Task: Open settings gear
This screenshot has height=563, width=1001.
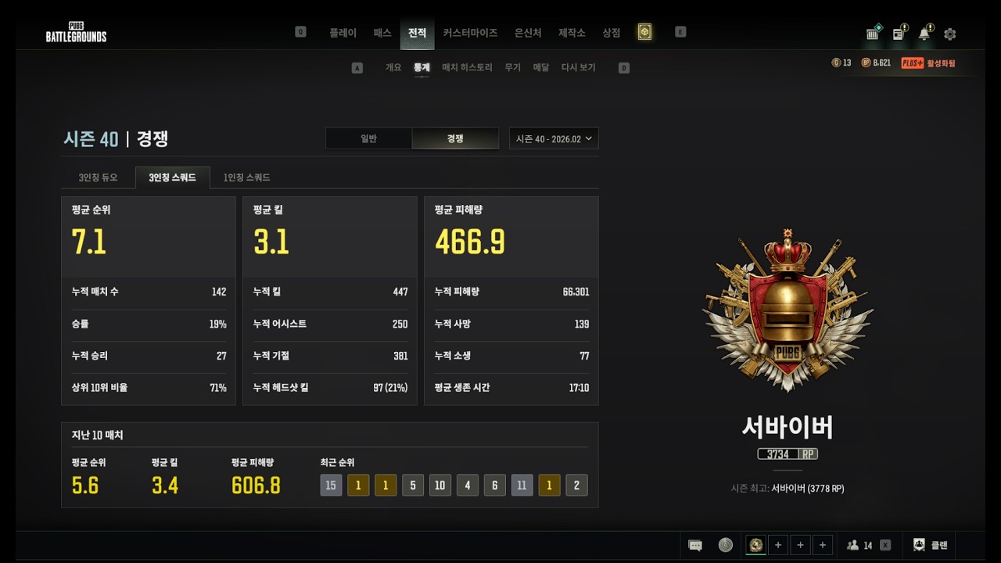Action: tap(950, 34)
